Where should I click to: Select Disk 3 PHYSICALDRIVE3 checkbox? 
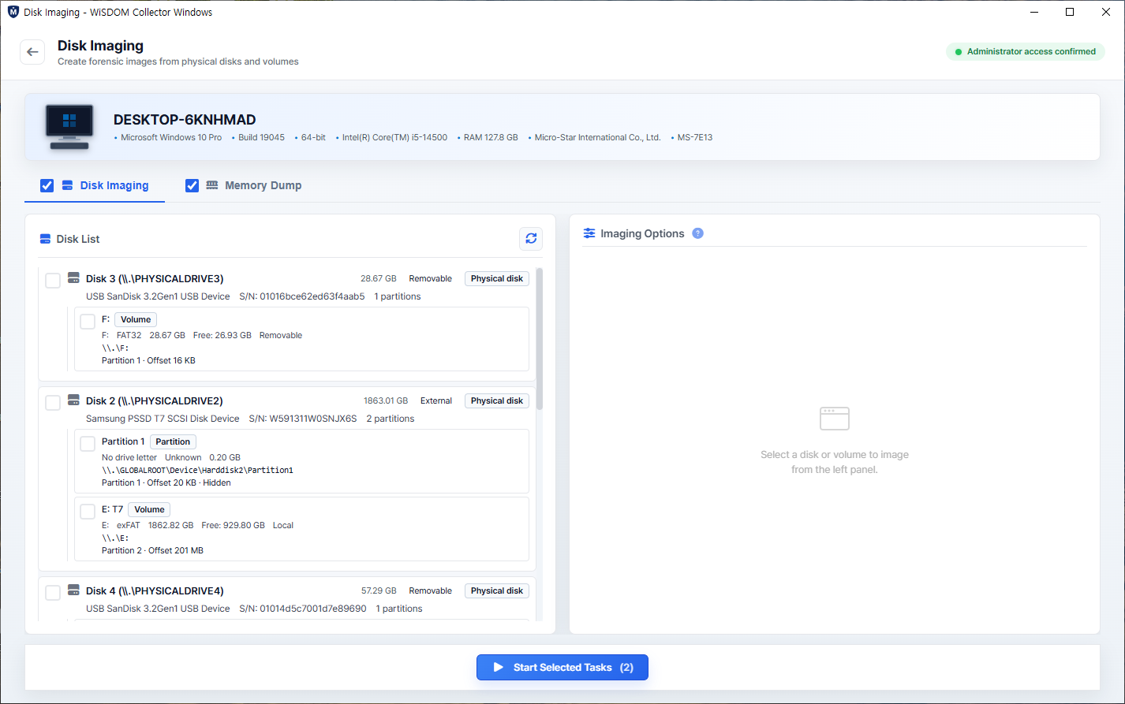53,281
